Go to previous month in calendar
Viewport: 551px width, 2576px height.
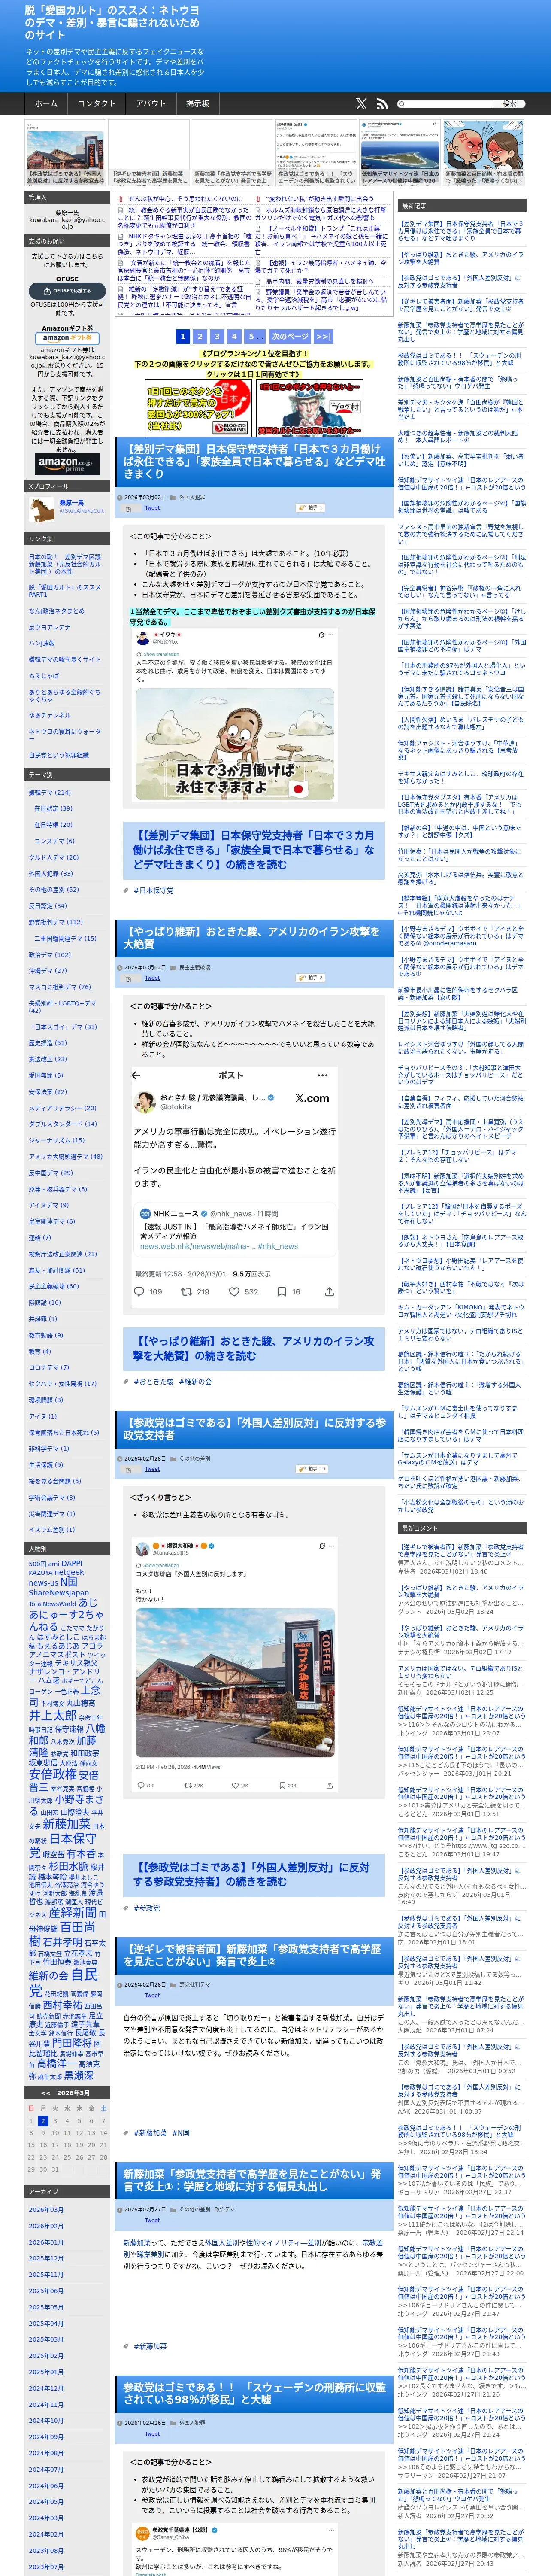tap(46, 2092)
